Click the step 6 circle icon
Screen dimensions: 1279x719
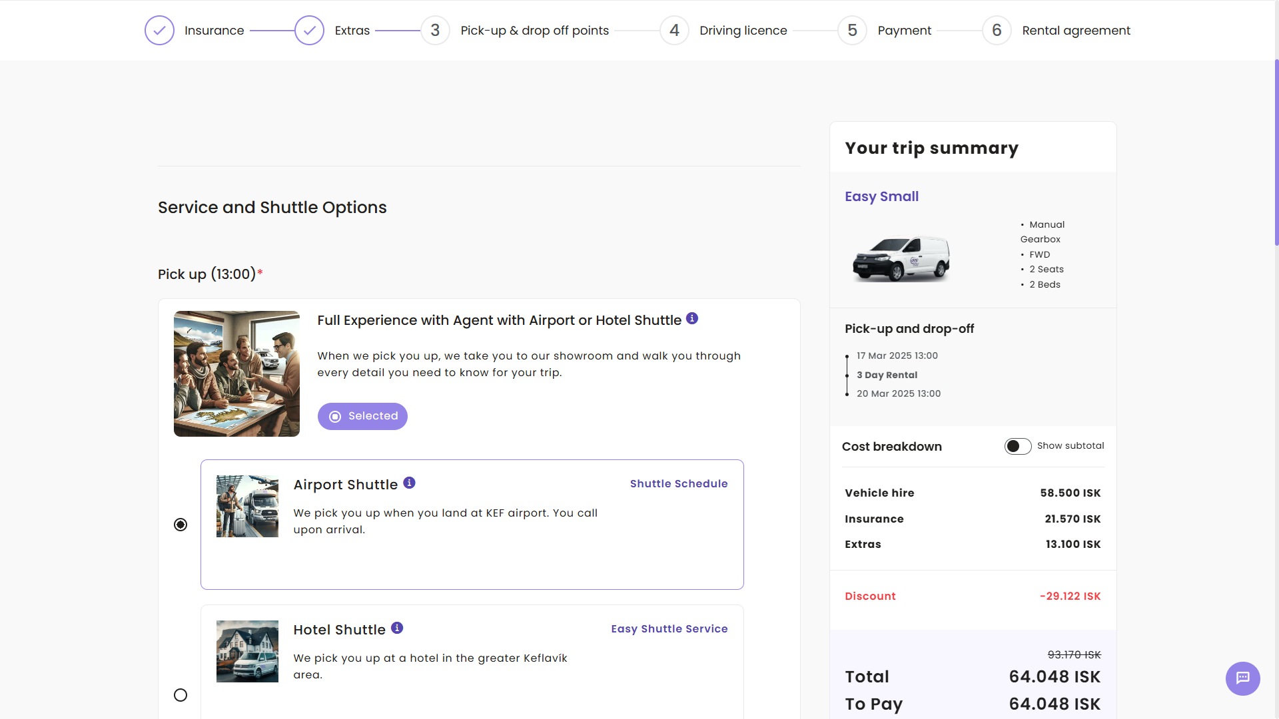coord(997,31)
